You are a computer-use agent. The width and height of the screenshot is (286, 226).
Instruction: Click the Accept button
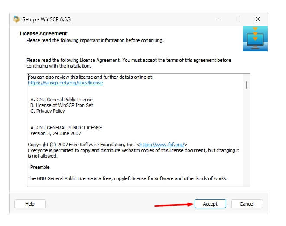tap(210, 203)
